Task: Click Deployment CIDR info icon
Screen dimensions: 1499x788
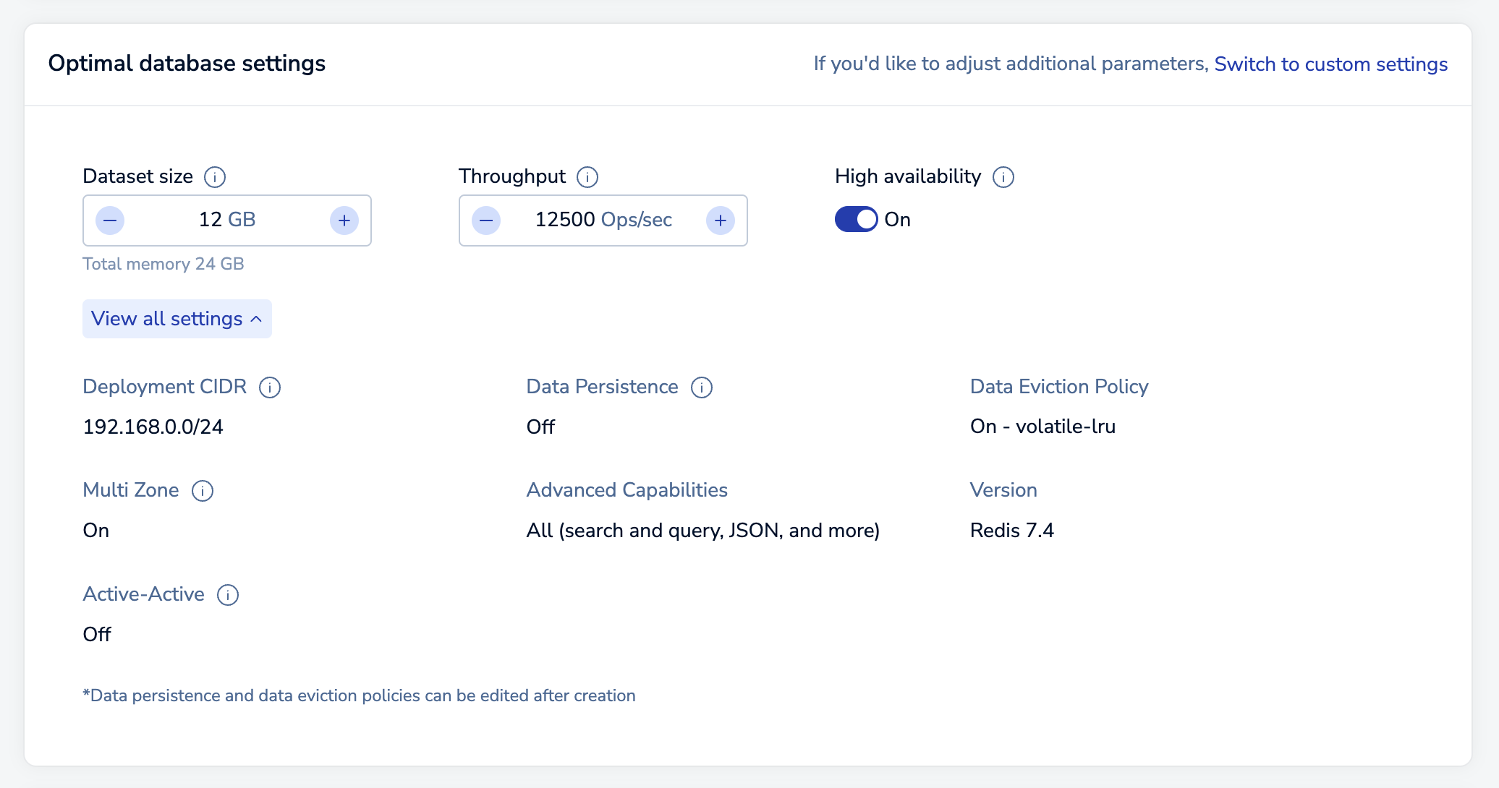Action: pyautogui.click(x=270, y=387)
